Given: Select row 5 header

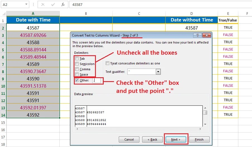Looking at the screenshot, I should point(3,50).
